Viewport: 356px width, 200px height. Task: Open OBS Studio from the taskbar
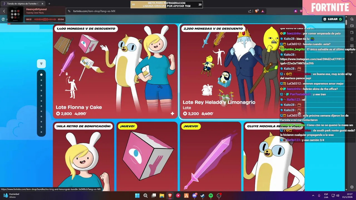[x=219, y=196]
